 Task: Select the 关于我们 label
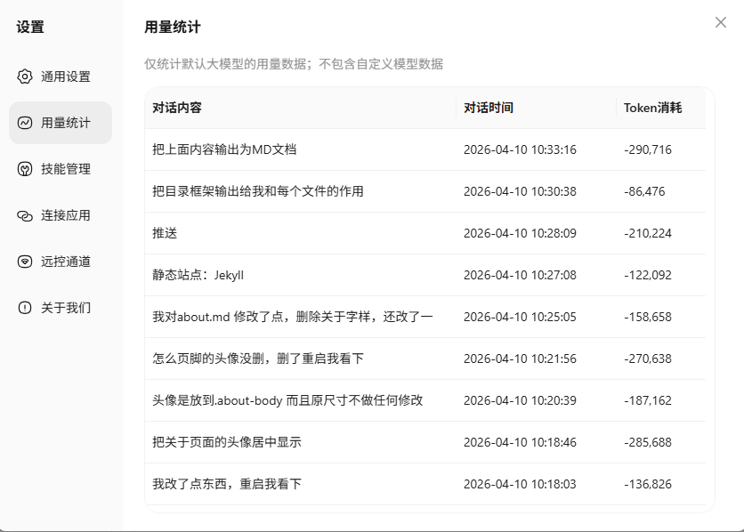click(65, 308)
